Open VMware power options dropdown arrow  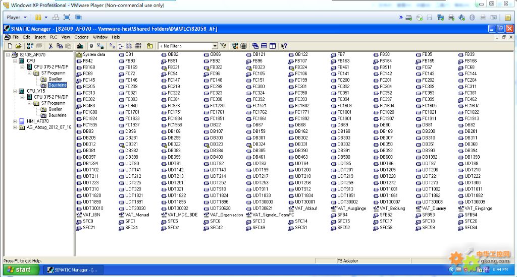pyautogui.click(x=46, y=18)
